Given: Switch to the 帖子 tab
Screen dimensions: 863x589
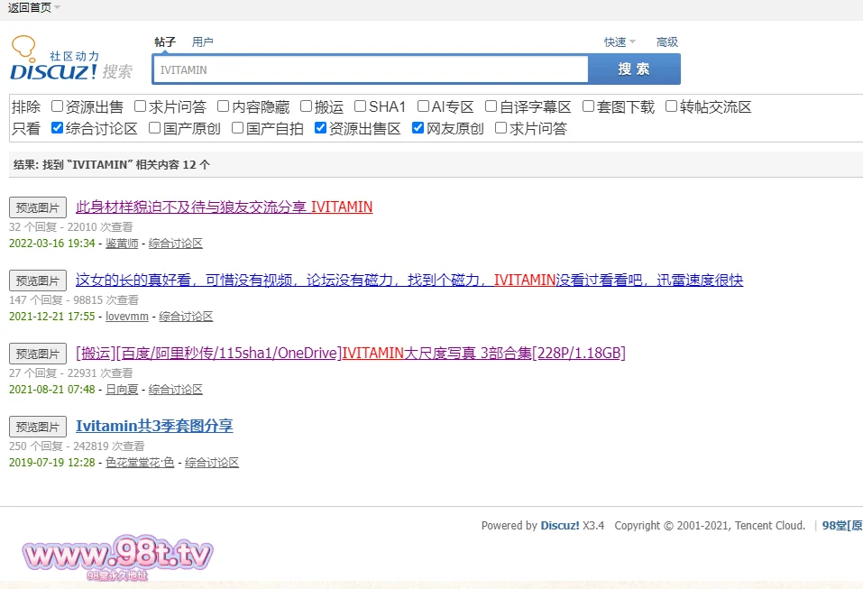Looking at the screenshot, I should coord(165,42).
